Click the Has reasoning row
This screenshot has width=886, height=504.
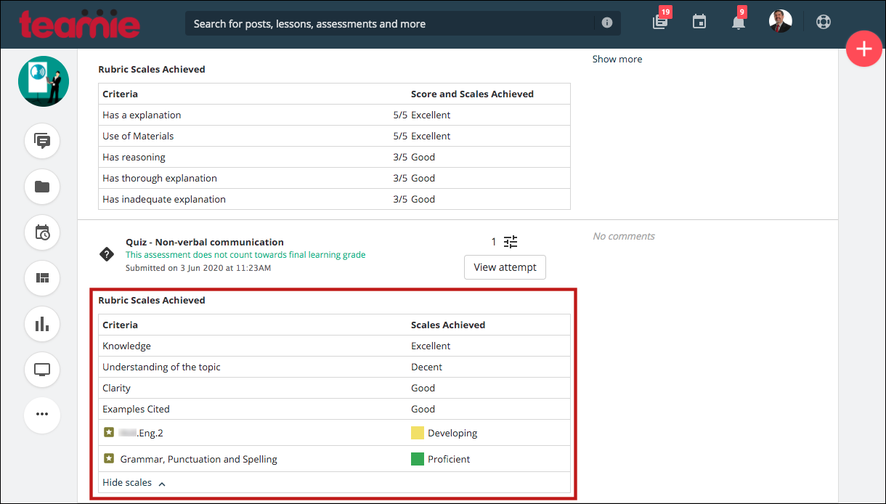[x=334, y=157]
